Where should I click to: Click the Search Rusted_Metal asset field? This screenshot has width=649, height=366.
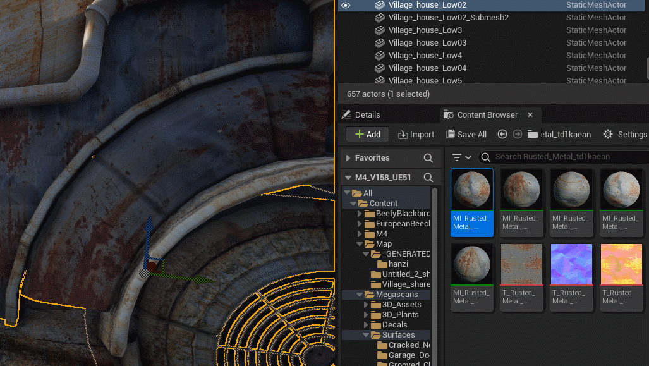coord(569,157)
